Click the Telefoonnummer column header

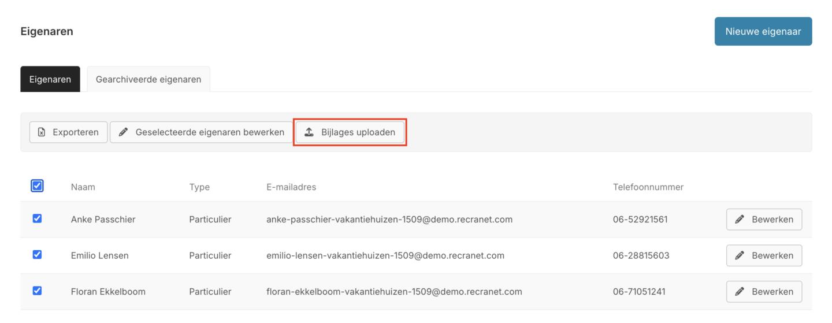click(x=648, y=187)
